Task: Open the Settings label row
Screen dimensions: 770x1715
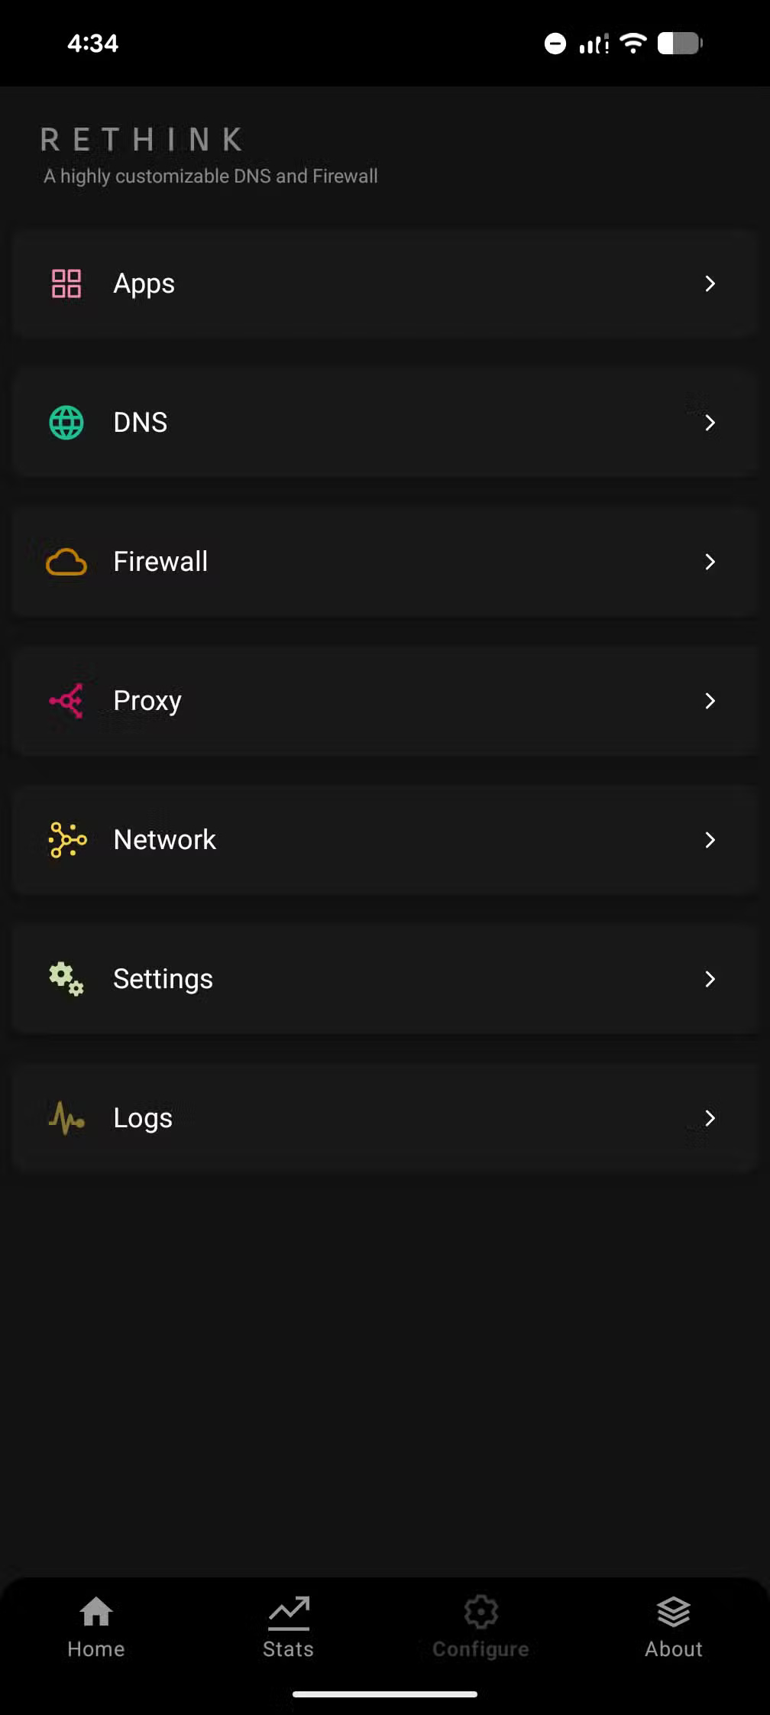Action: [x=163, y=979]
